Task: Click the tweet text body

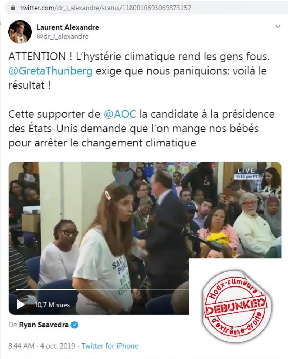Action: click(x=141, y=99)
